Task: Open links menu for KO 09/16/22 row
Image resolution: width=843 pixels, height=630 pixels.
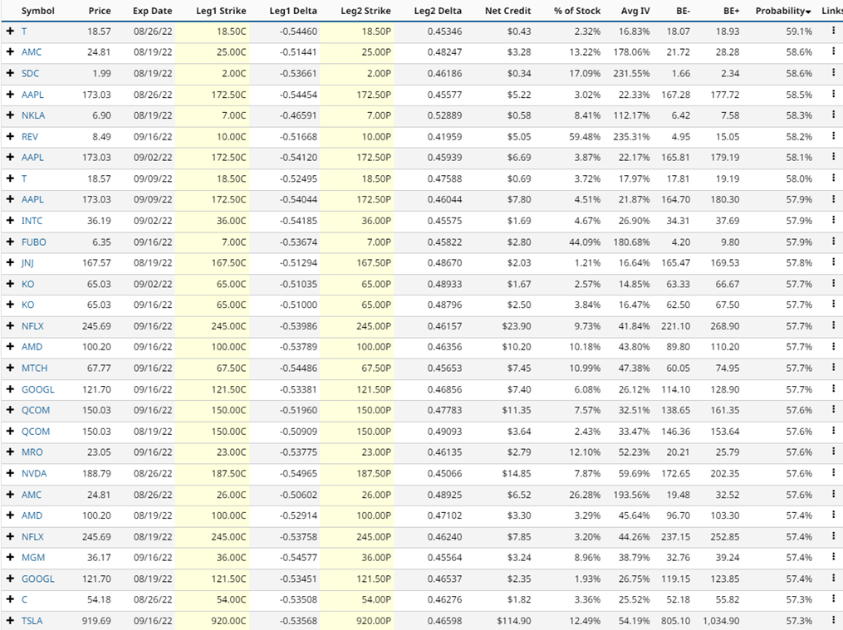Action: [x=833, y=304]
